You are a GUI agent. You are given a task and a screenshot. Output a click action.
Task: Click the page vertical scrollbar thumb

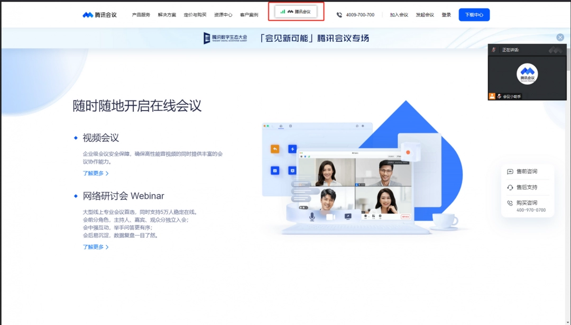568,58
